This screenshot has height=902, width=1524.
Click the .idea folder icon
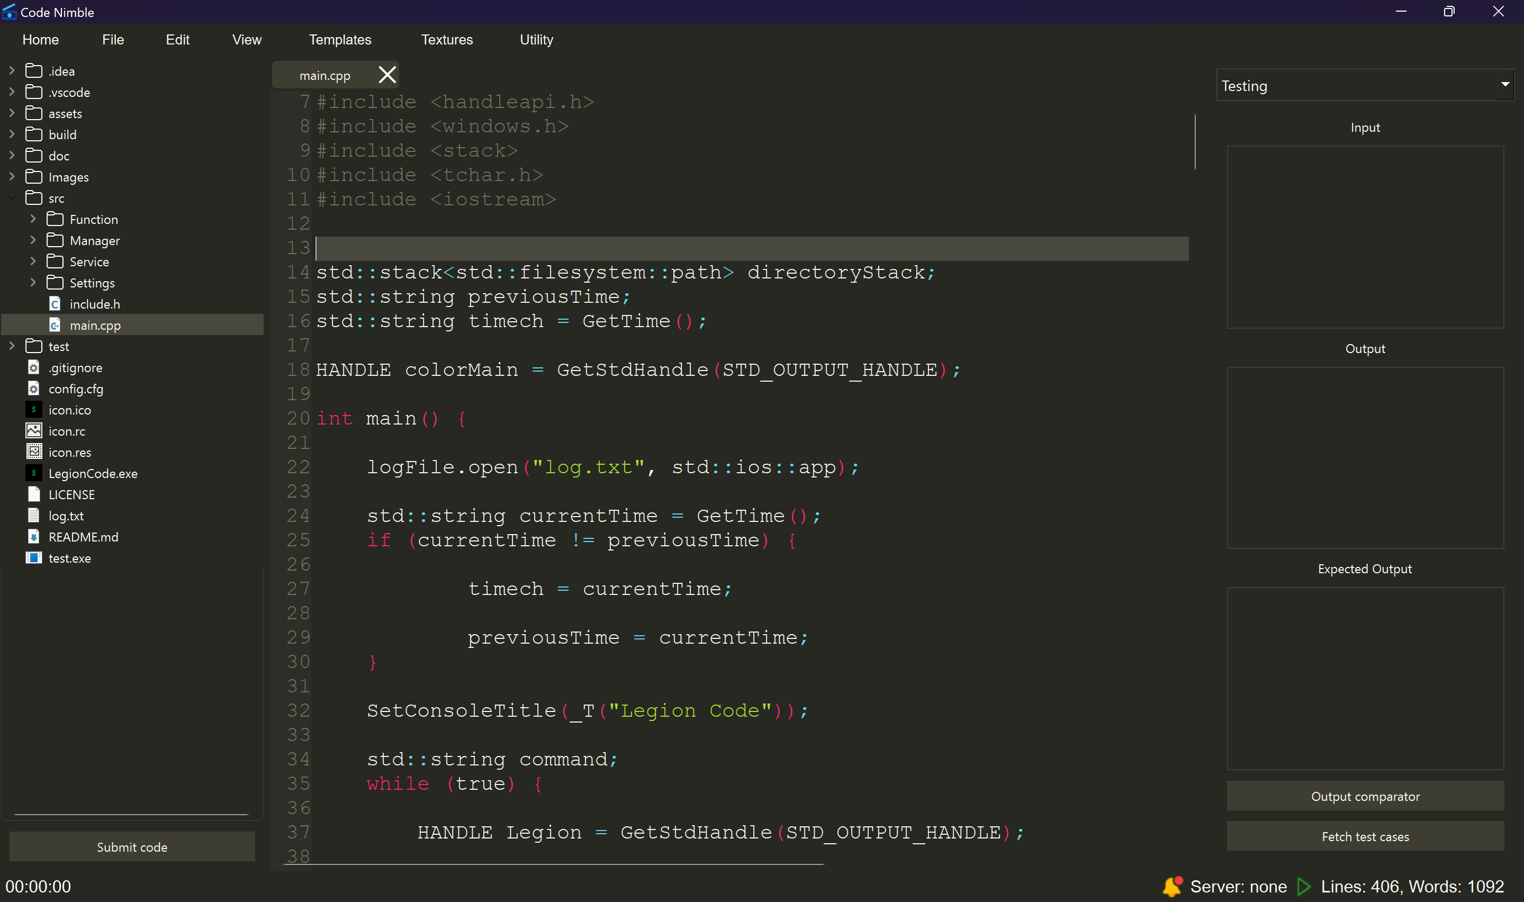pyautogui.click(x=34, y=71)
